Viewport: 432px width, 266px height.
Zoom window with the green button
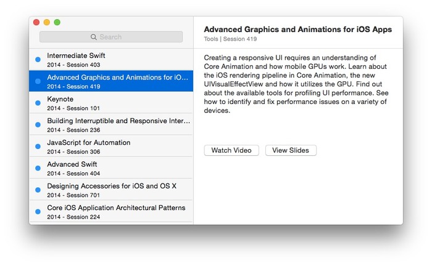tap(57, 22)
